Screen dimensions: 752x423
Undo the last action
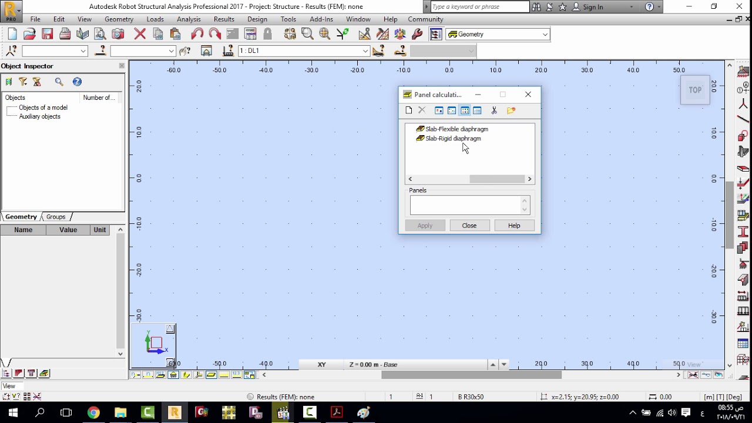pyautogui.click(x=197, y=34)
